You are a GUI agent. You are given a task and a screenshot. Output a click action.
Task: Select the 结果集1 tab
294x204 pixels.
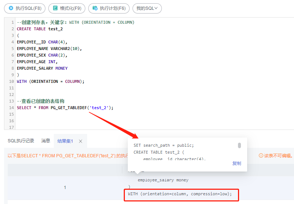pyautogui.click(x=65, y=141)
